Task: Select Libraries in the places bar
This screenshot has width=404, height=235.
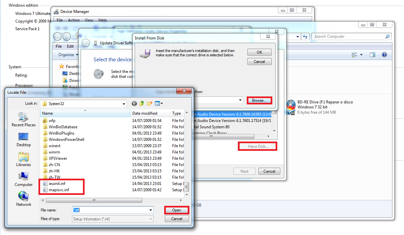Action: click(24, 159)
